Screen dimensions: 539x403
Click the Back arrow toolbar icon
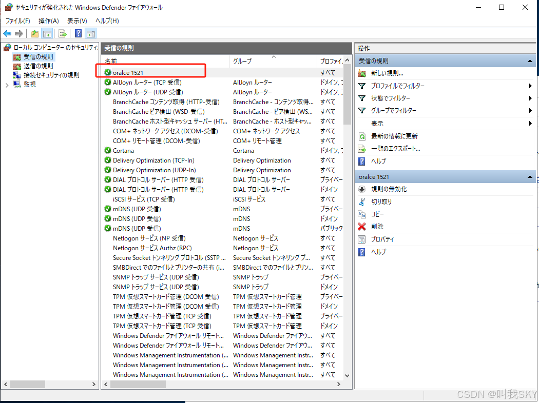click(x=7, y=34)
